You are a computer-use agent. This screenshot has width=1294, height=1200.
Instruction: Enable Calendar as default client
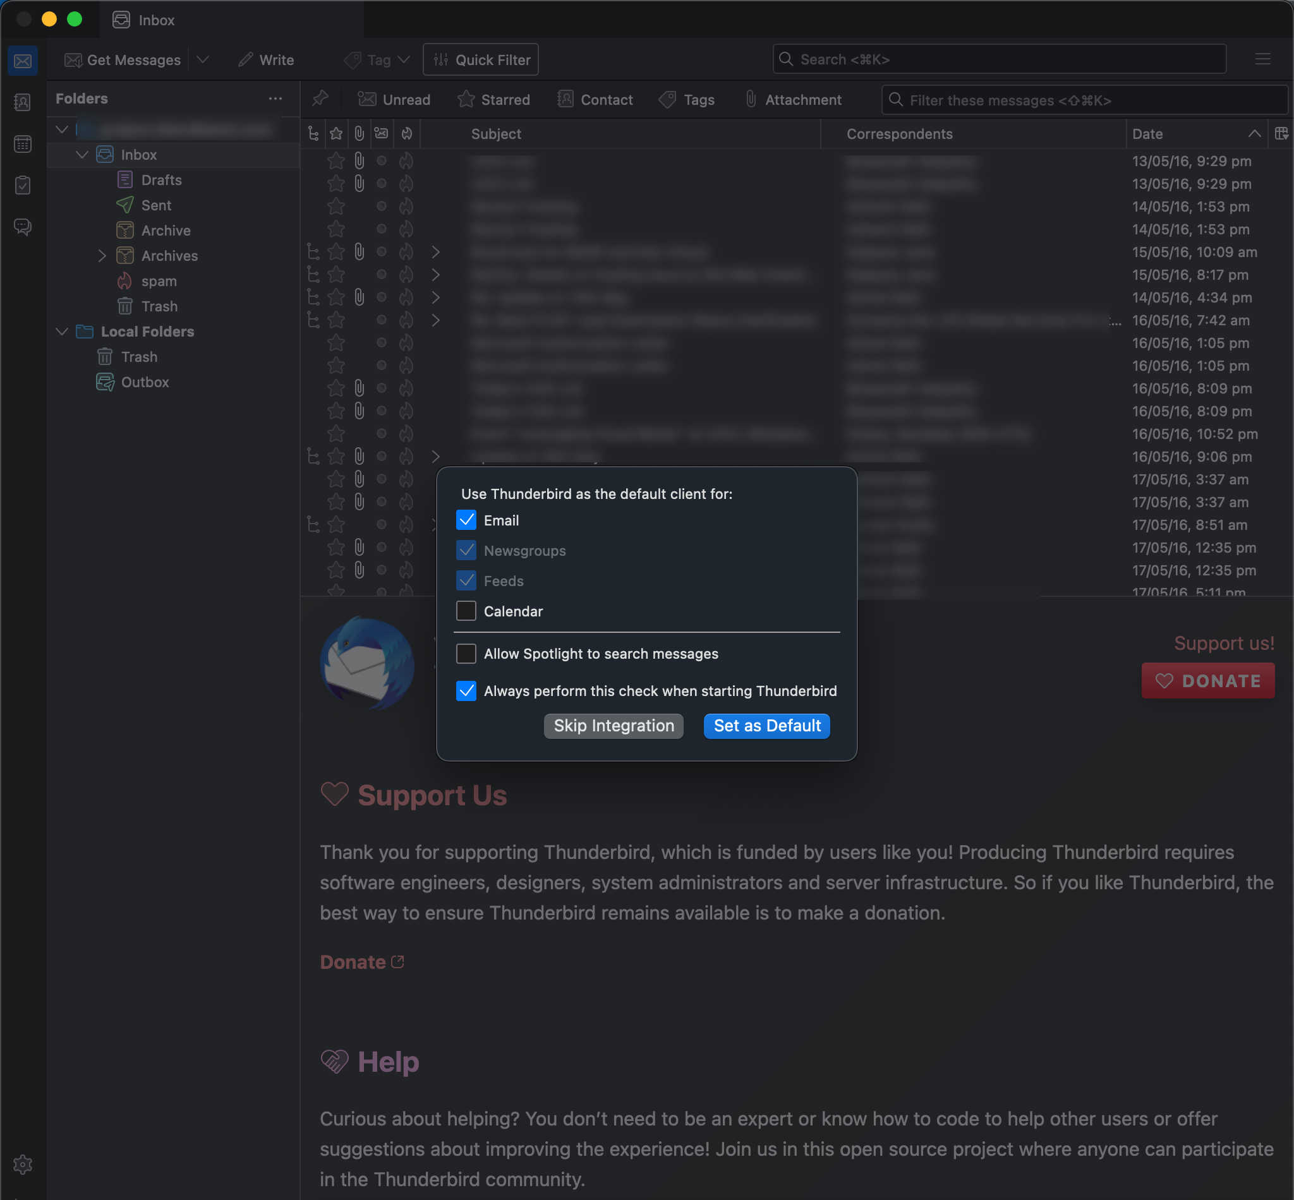(x=466, y=610)
